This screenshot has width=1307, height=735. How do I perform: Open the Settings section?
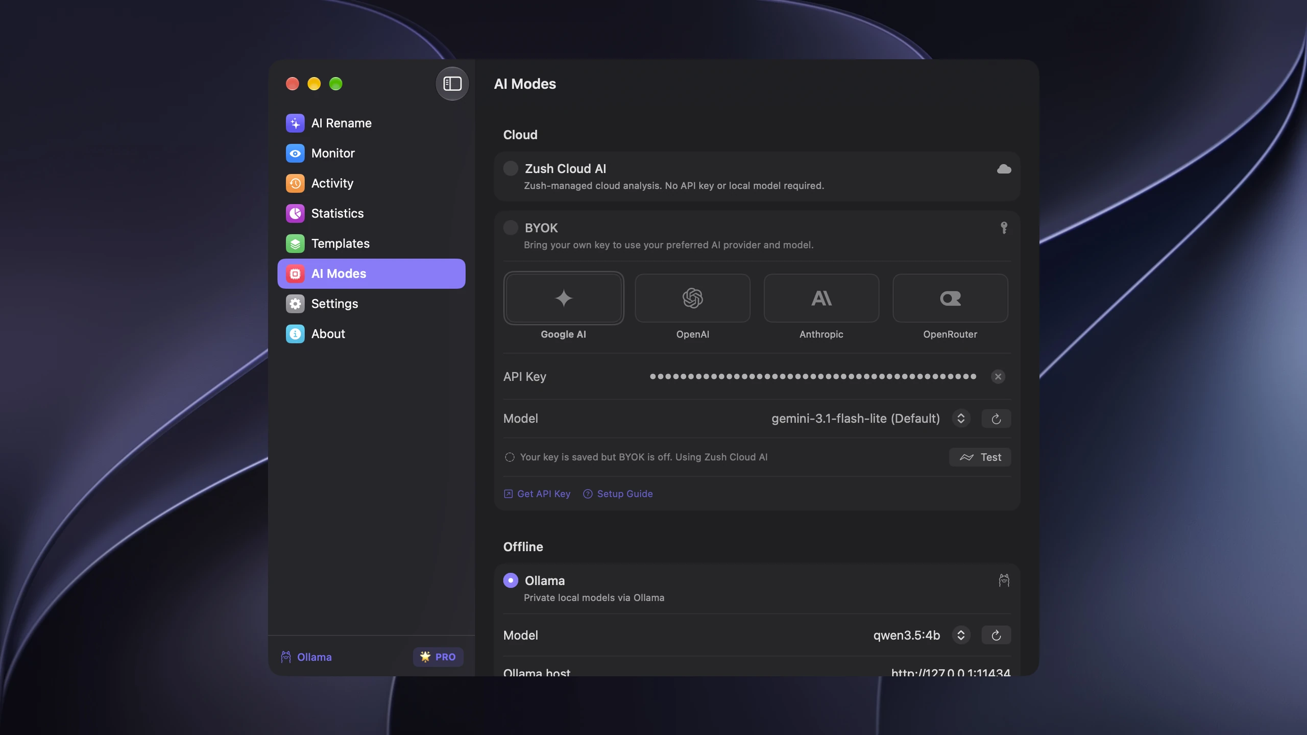click(x=371, y=304)
